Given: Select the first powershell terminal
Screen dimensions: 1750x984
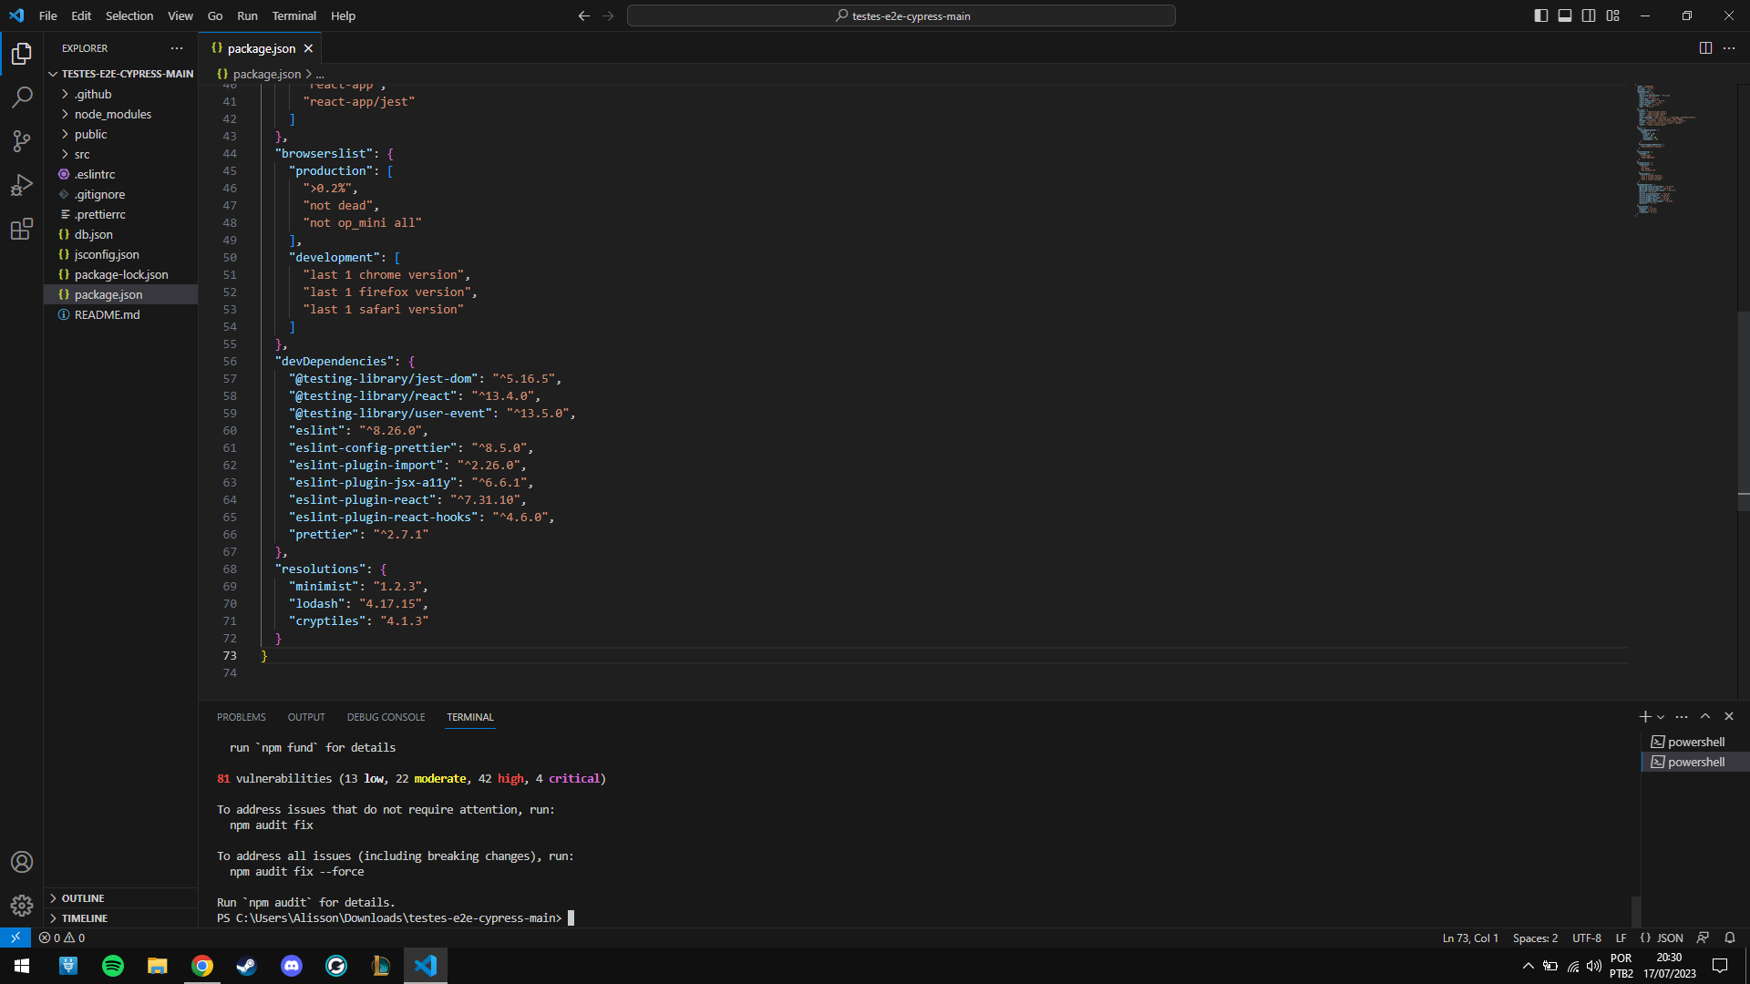Looking at the screenshot, I should (x=1695, y=742).
